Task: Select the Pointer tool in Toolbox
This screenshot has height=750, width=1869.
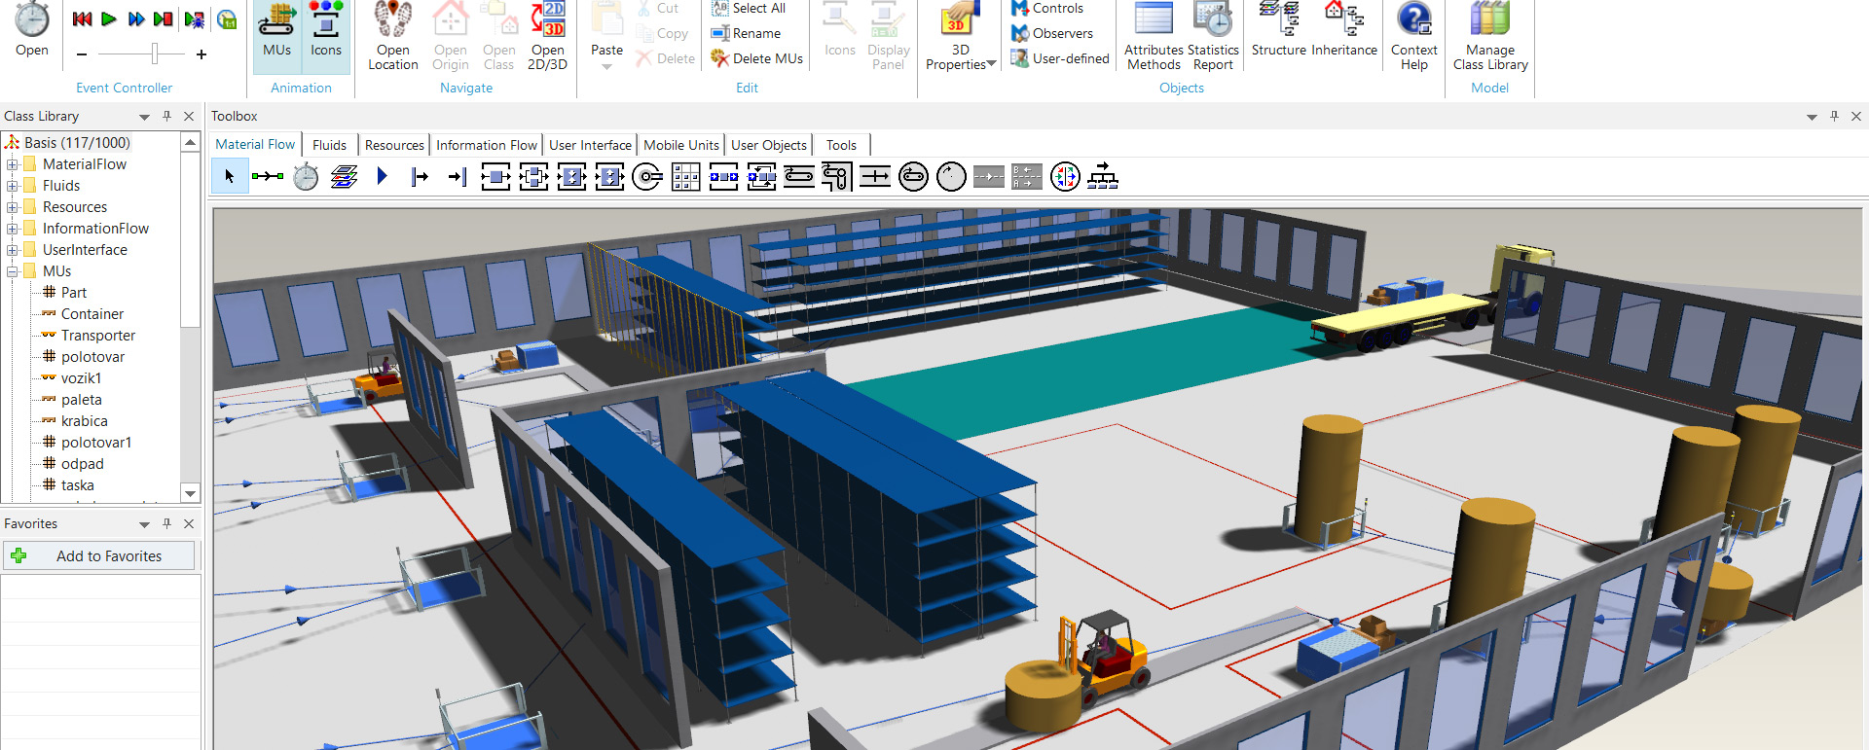Action: 230,176
